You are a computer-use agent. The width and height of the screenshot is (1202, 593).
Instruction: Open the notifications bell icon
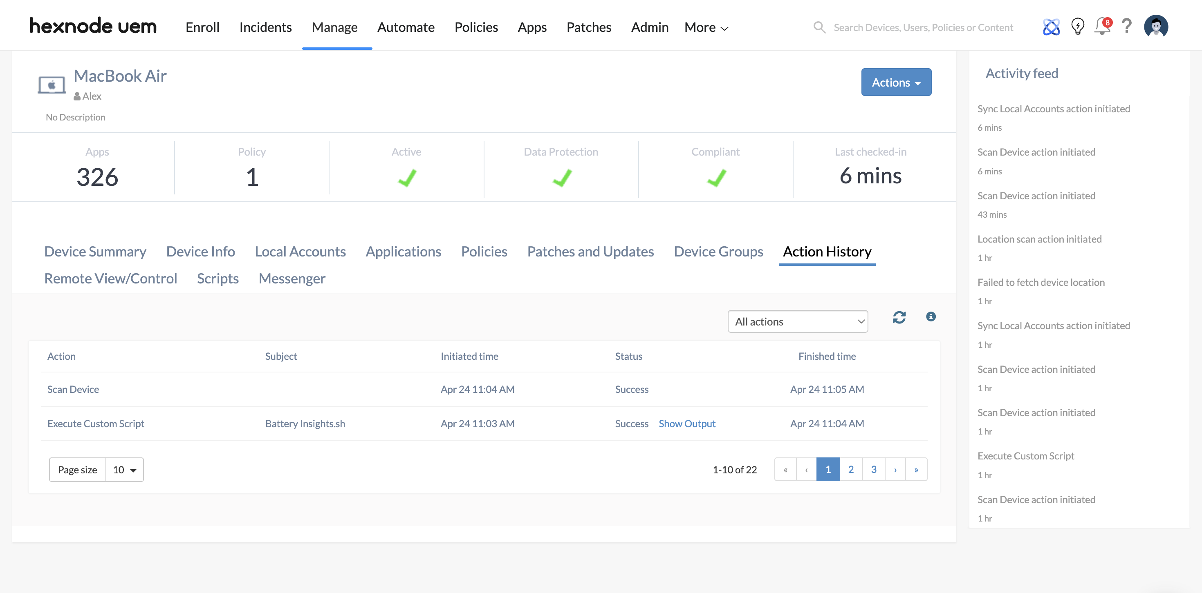coord(1102,27)
